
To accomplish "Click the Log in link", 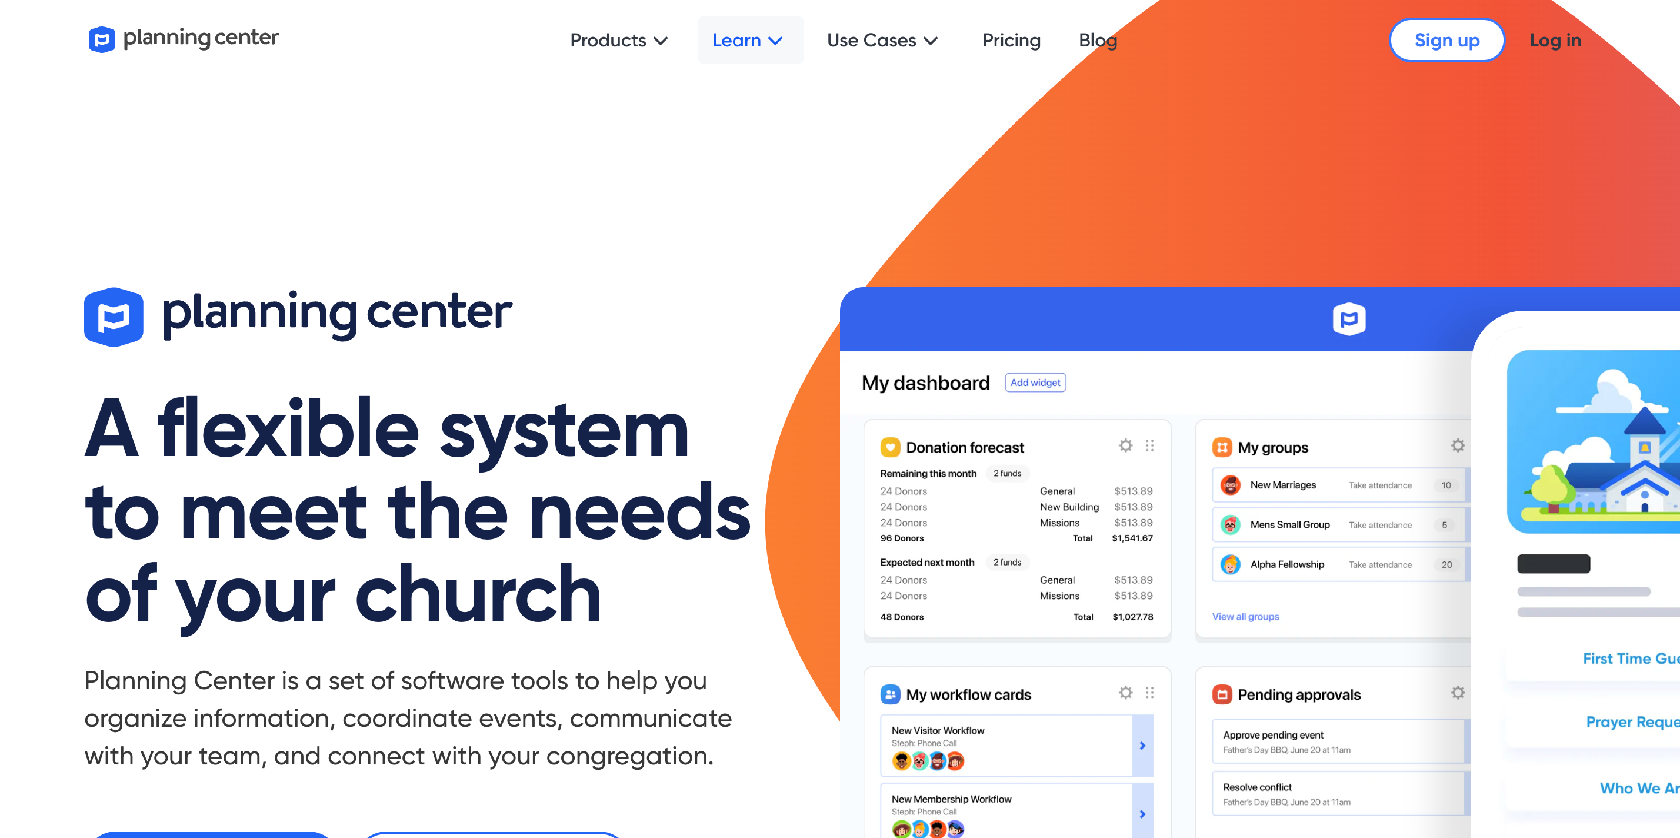I will [1556, 41].
